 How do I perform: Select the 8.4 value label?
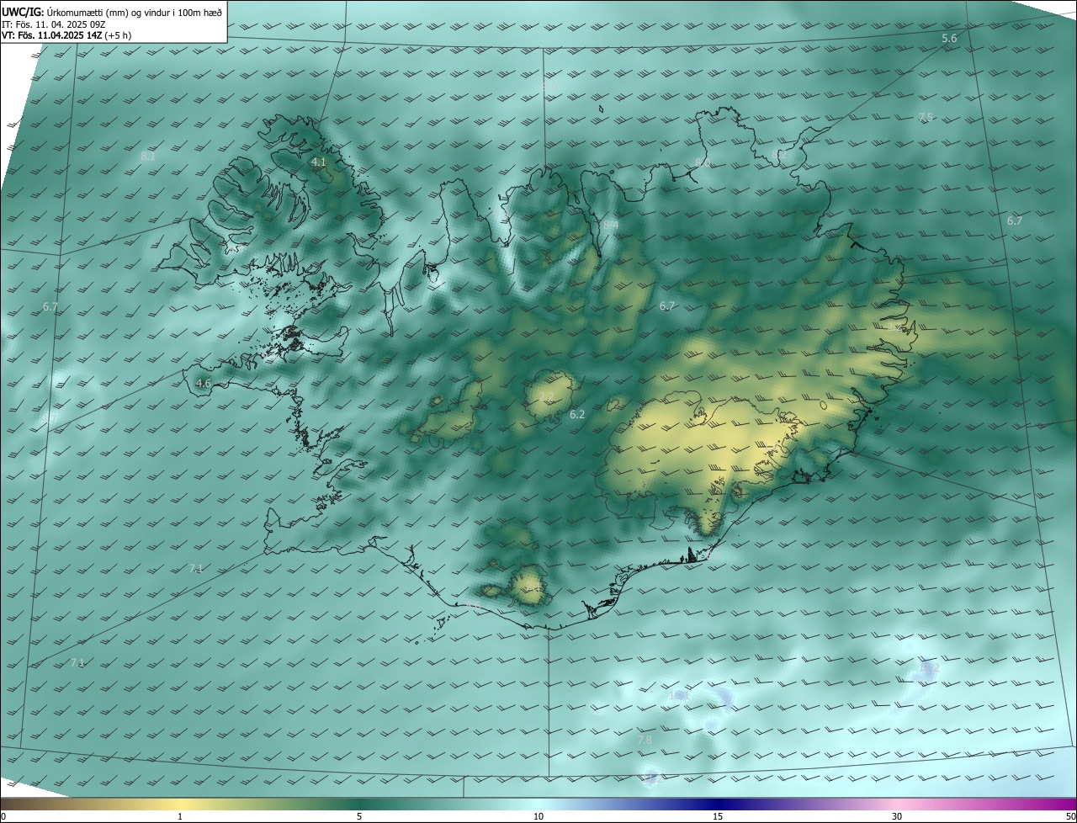[611, 225]
